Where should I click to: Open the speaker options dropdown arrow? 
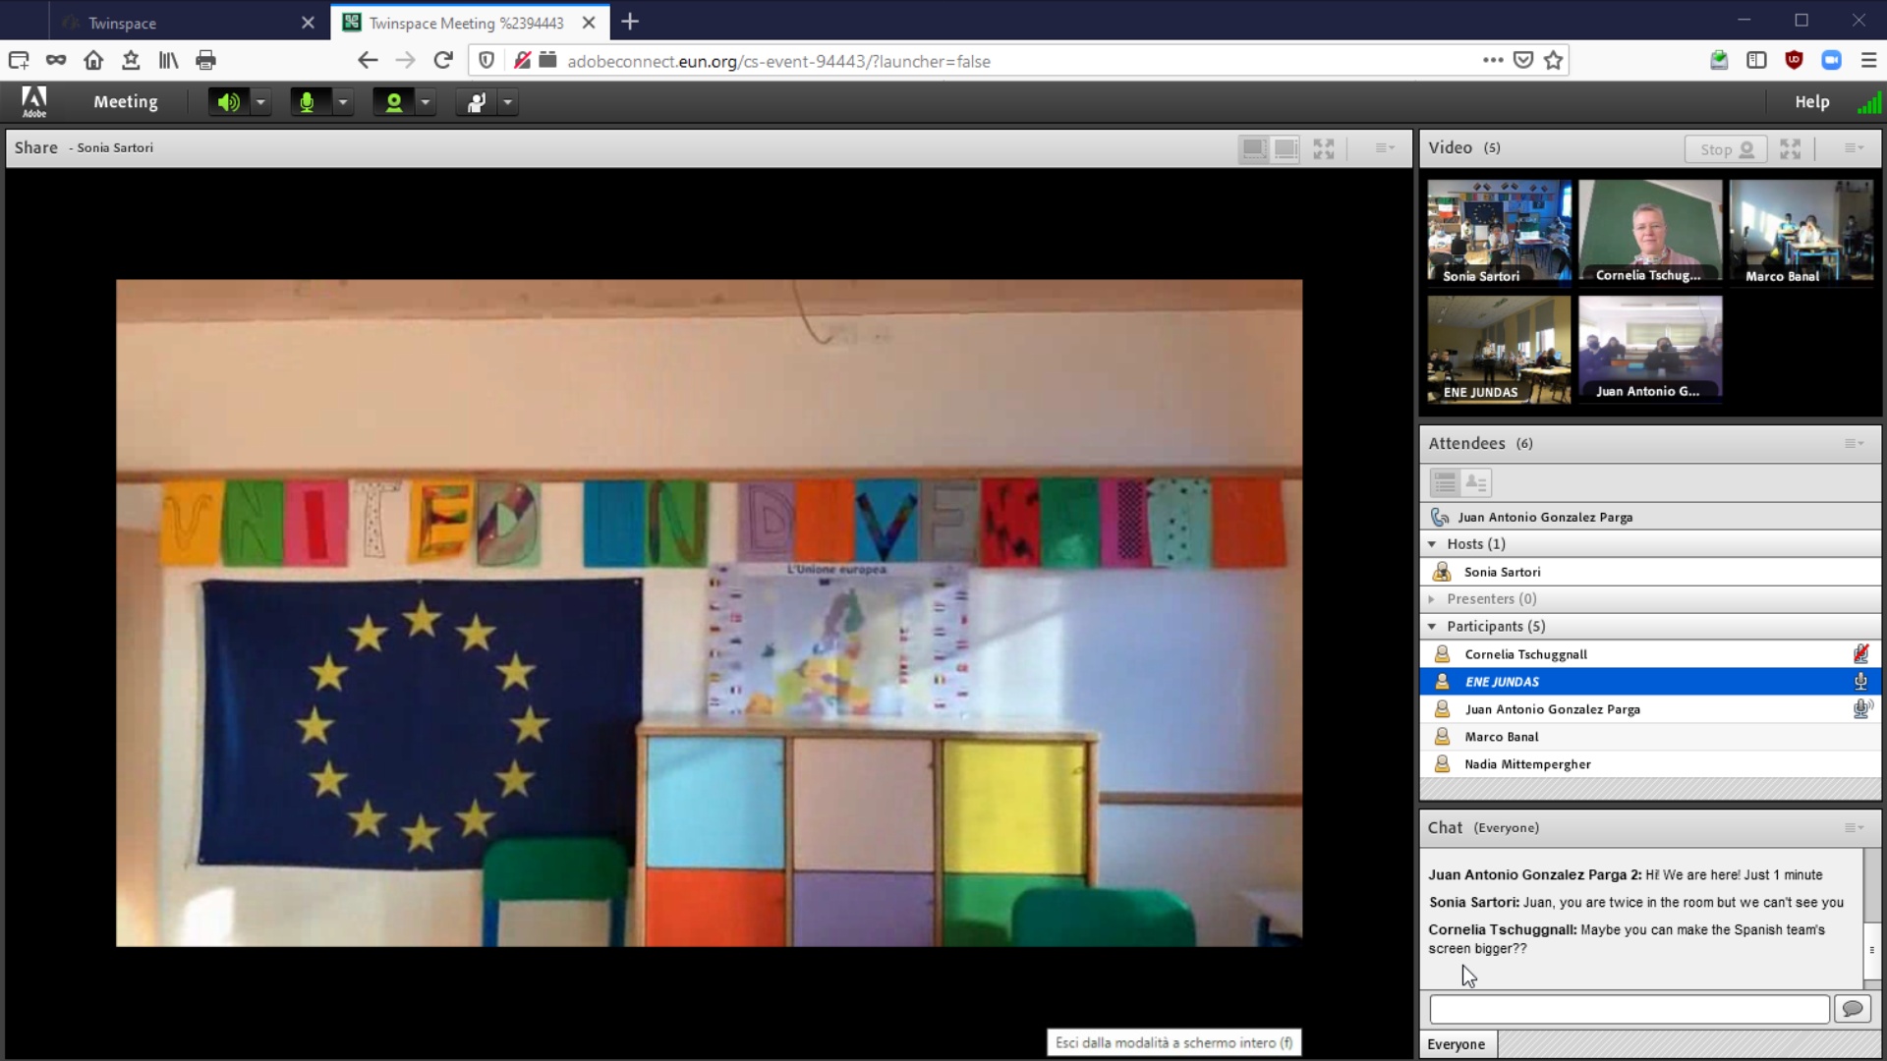point(260,102)
